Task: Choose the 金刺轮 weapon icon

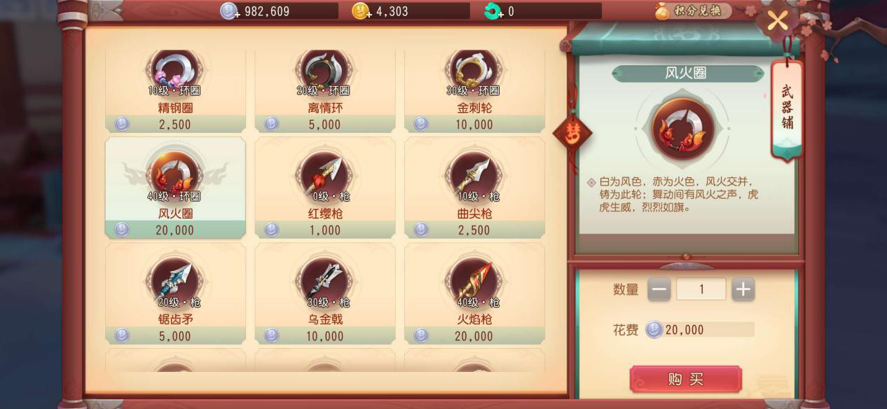Action: point(474,70)
